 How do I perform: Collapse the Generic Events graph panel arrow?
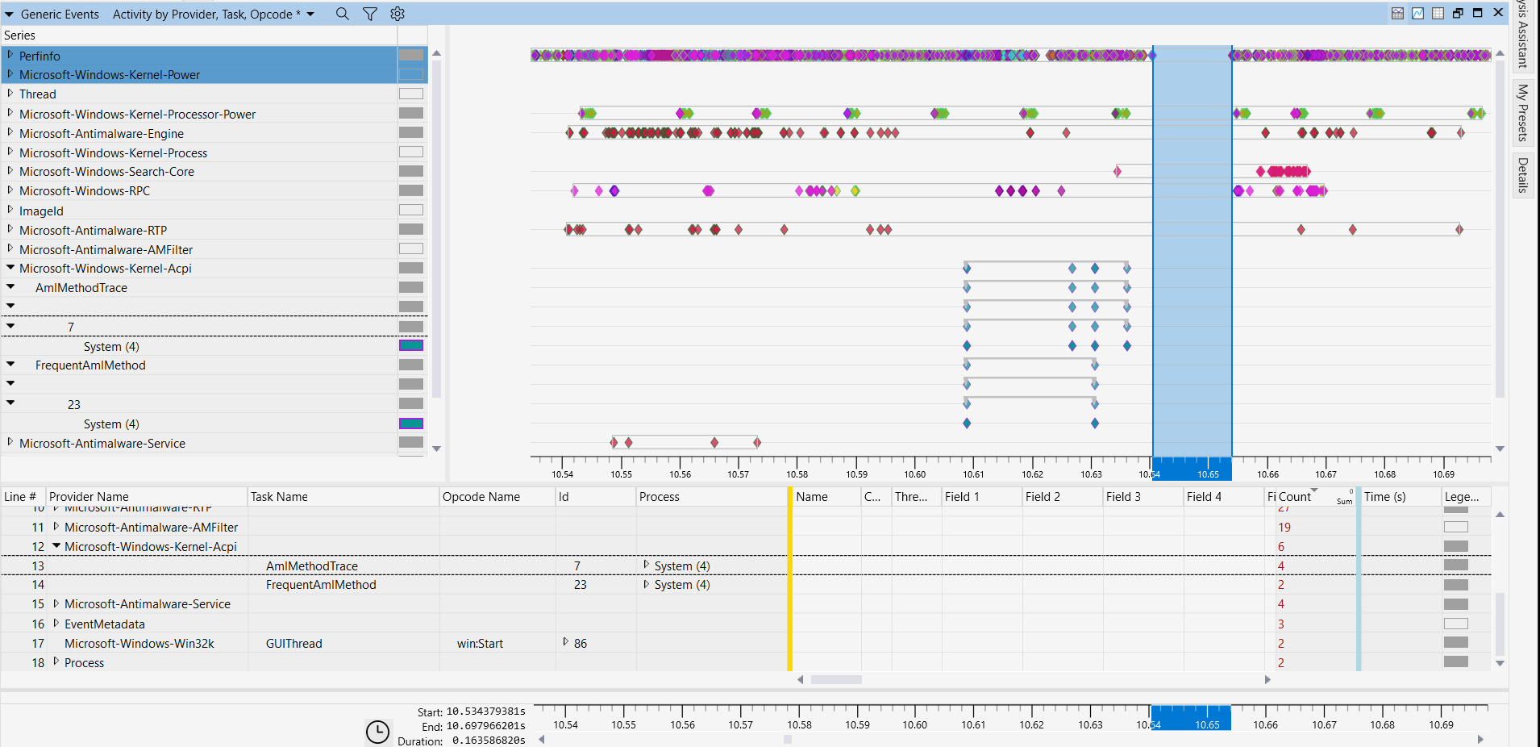coord(9,15)
